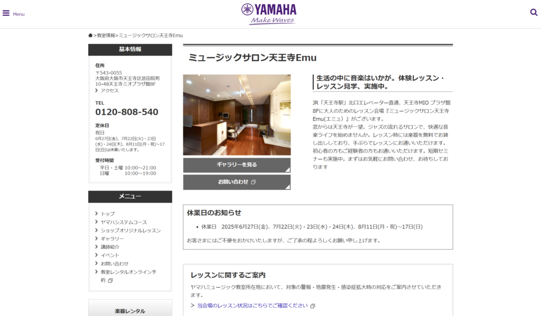Click the 当会場のレッスン状況 confirmation link
Screen dimensions: 541x316
252,305
